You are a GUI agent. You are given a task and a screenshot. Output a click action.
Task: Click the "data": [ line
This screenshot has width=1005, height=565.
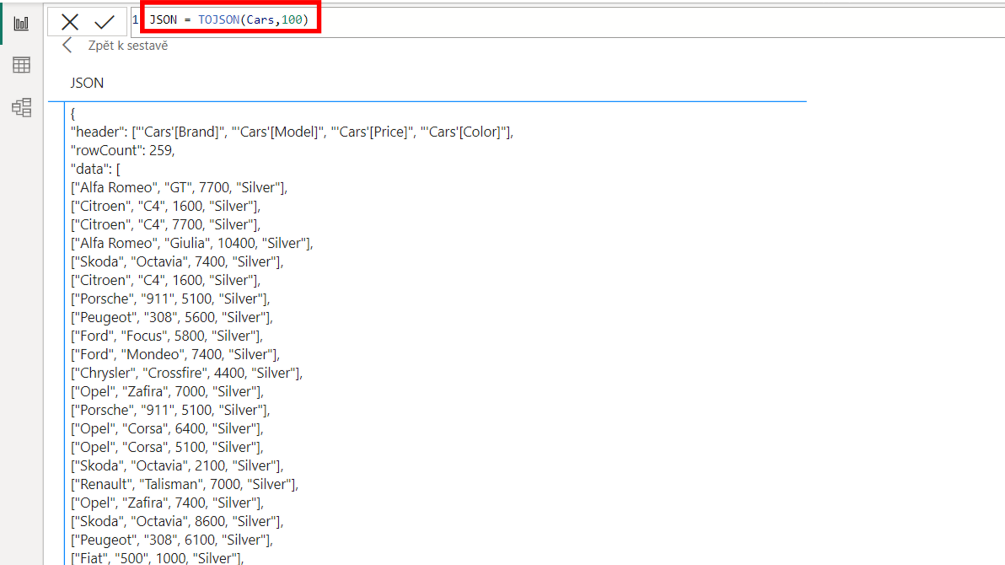click(x=95, y=169)
